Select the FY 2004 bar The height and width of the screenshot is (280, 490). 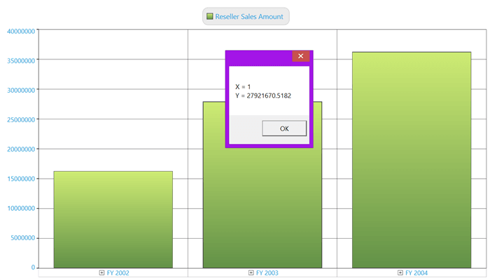point(412,160)
